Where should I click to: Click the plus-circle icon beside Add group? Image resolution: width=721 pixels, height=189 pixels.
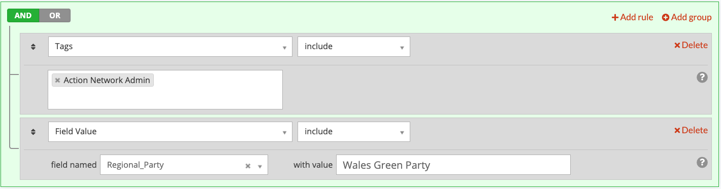click(666, 17)
